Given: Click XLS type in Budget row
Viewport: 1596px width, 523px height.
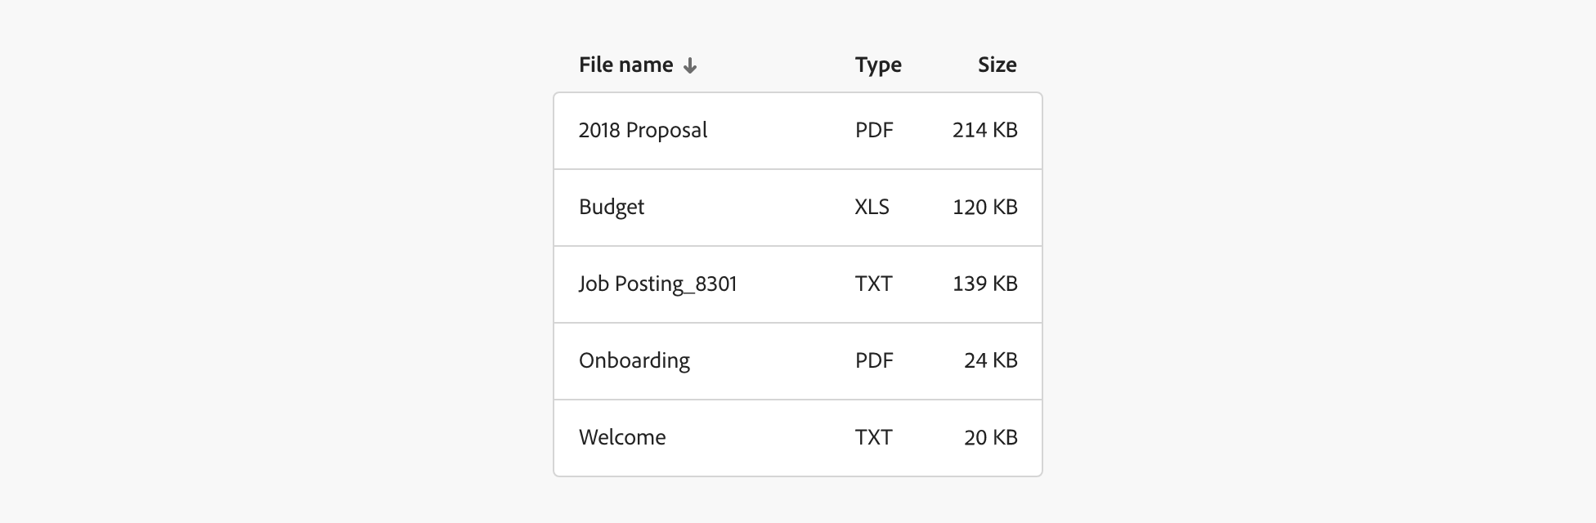Looking at the screenshot, I should click(872, 208).
